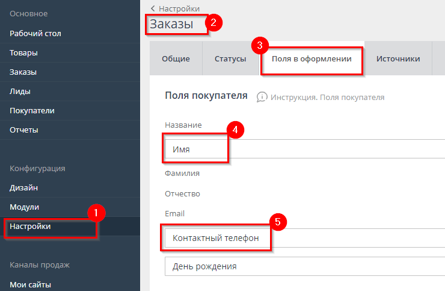Go to Модули in the sidebar
Viewport: 445px width, 291px height.
pos(25,207)
